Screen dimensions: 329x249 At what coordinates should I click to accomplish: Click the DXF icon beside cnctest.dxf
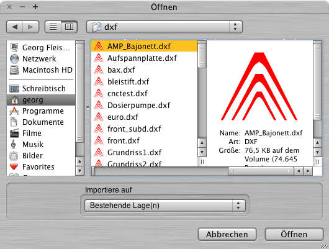point(99,93)
